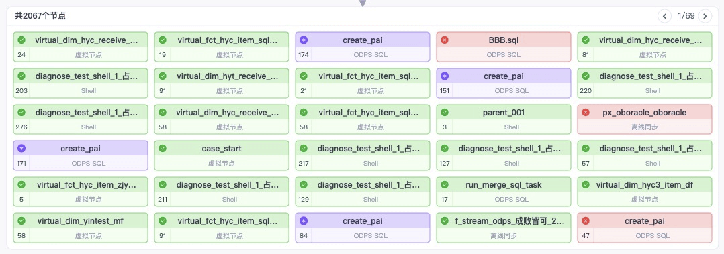
Task: Click the green check icon on case_start
Action: pos(163,148)
